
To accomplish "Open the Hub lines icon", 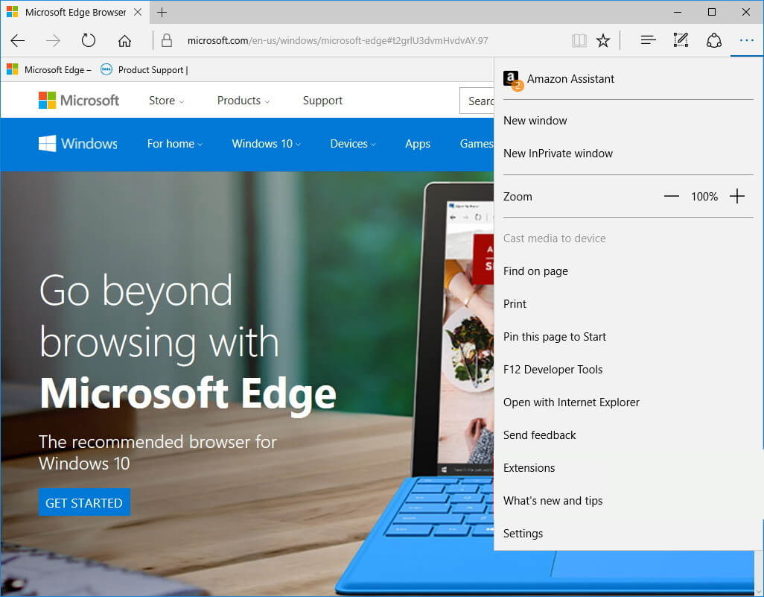I will coord(648,40).
